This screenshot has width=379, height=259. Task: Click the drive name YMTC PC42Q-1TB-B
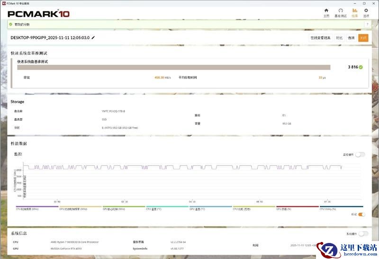[x=113, y=111]
